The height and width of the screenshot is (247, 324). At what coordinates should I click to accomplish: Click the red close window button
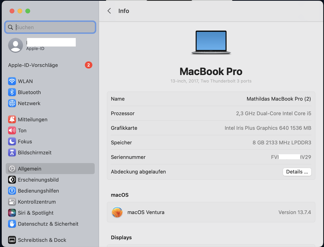12,11
